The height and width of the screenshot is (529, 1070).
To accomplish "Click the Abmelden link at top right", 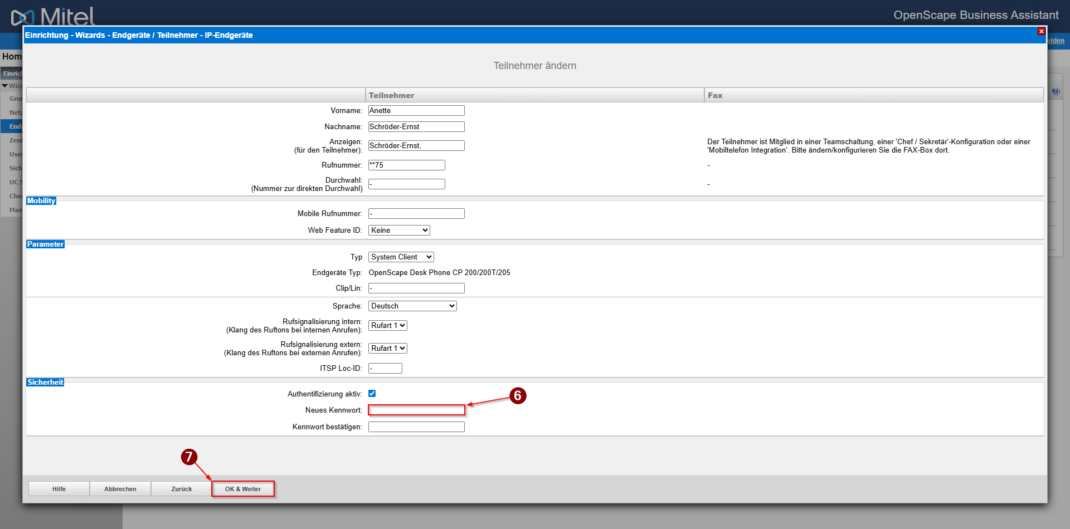I will coord(1056,41).
